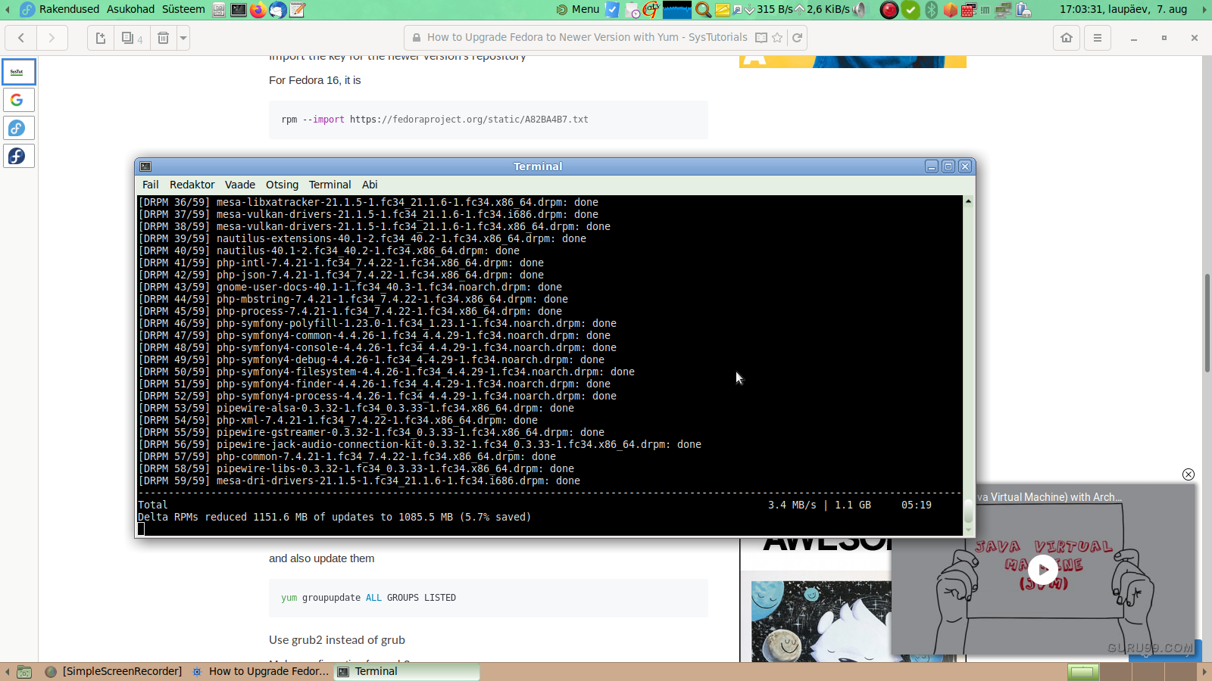Click the 'Use grub2 instead of grub' heading
The height and width of the screenshot is (681, 1212).
(x=337, y=640)
